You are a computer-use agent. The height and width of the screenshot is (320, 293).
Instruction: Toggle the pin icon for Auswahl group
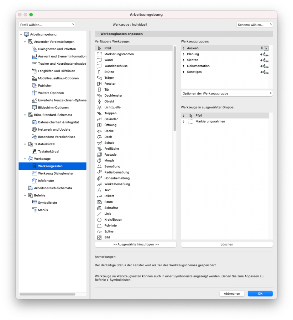click(262, 48)
